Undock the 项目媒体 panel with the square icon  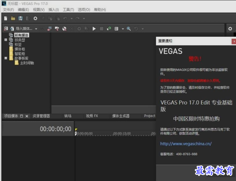22,116
